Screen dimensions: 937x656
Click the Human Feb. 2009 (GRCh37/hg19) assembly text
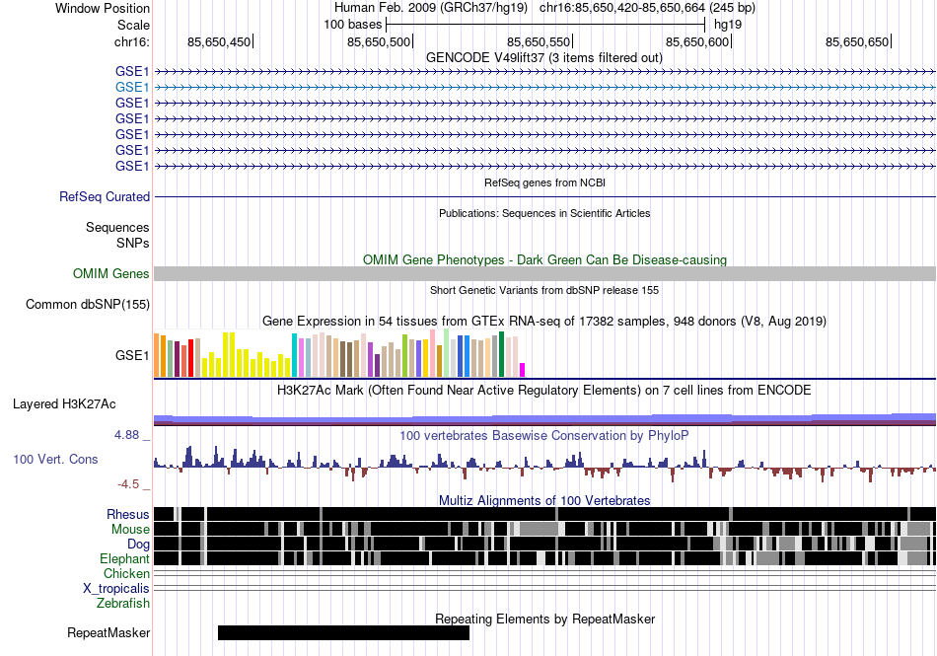click(x=431, y=8)
